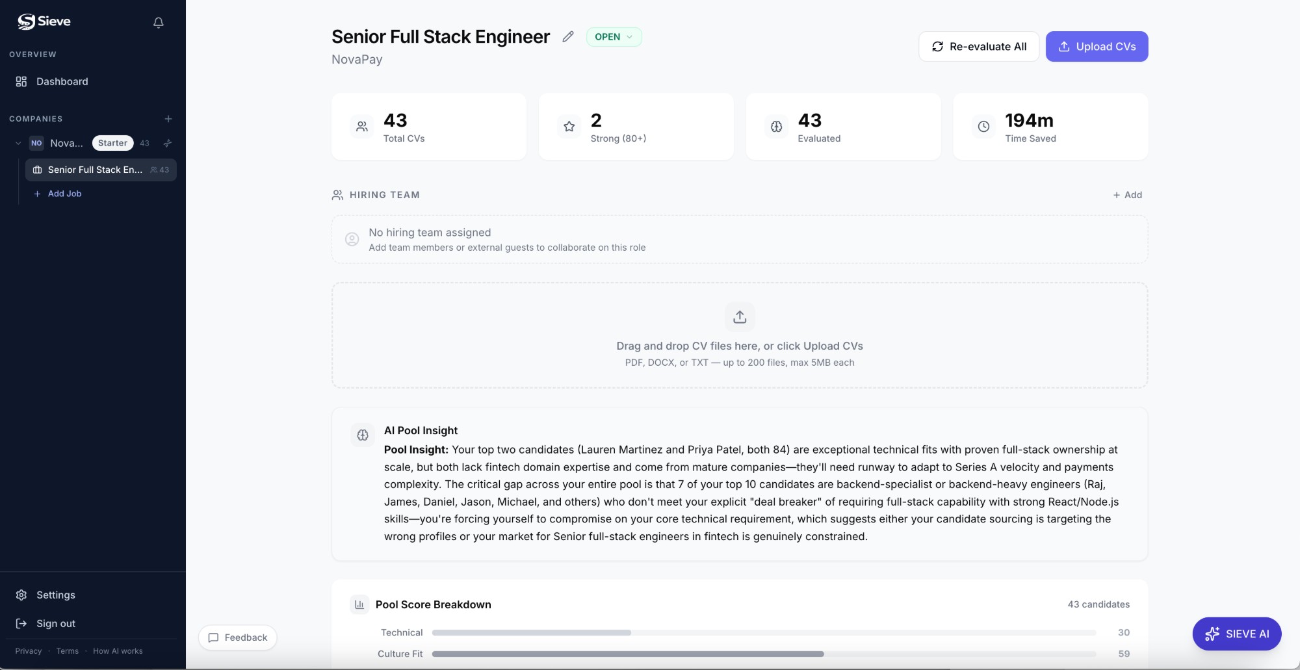Collapse the NovaPay company tree
The width and height of the screenshot is (1300, 670).
18,143
